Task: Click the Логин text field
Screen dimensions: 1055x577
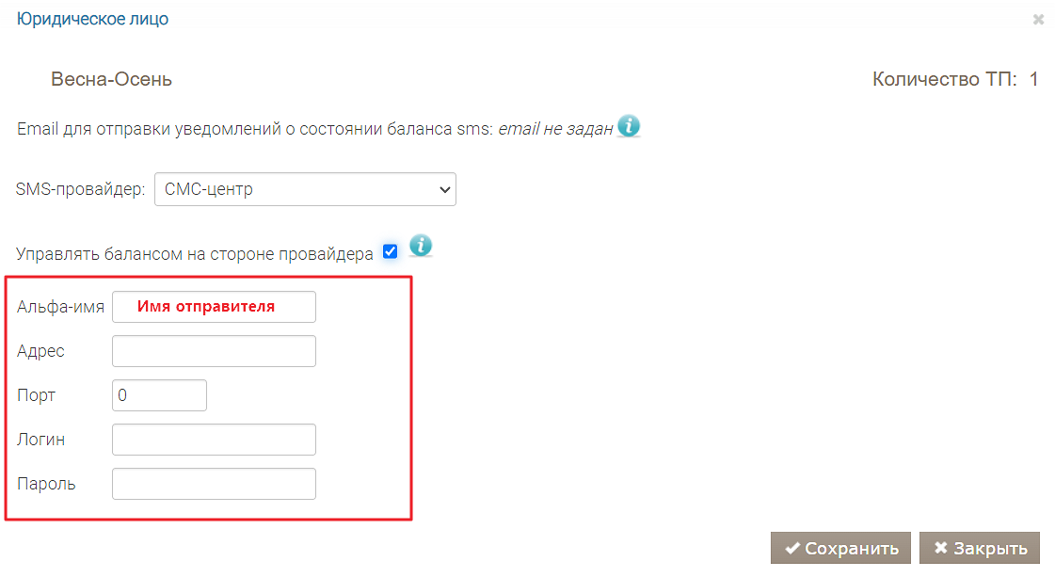Action: [x=214, y=440]
